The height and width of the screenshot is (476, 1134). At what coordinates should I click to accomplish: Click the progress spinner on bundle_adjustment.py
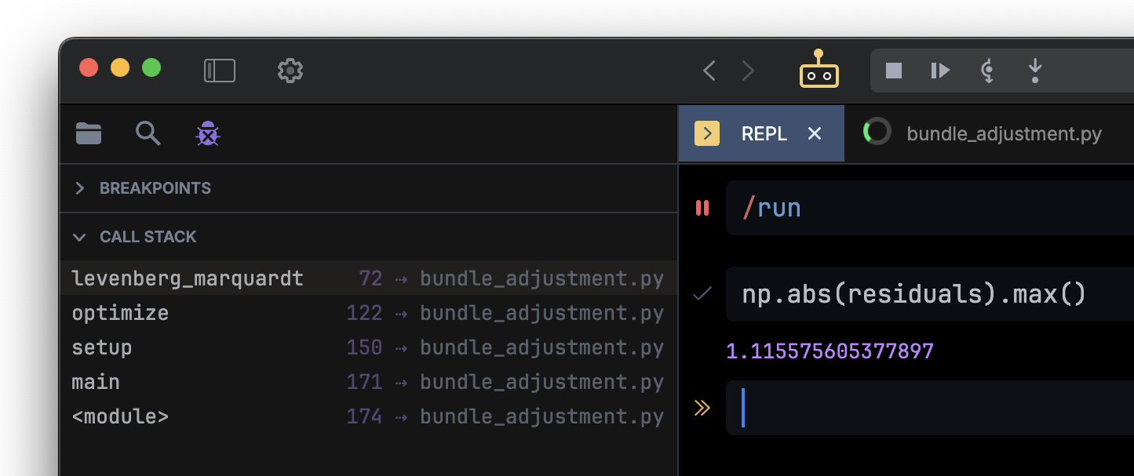pos(877,133)
